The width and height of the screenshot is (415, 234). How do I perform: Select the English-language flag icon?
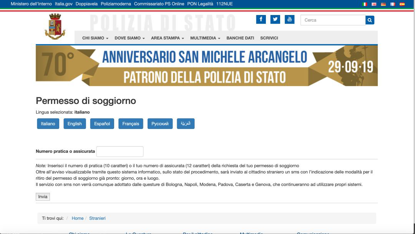(x=374, y=4)
